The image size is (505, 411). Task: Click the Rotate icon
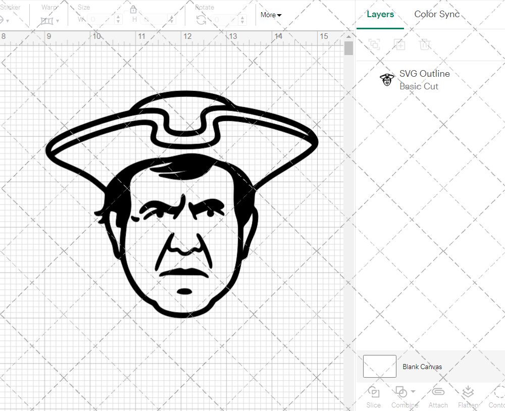coord(201,20)
